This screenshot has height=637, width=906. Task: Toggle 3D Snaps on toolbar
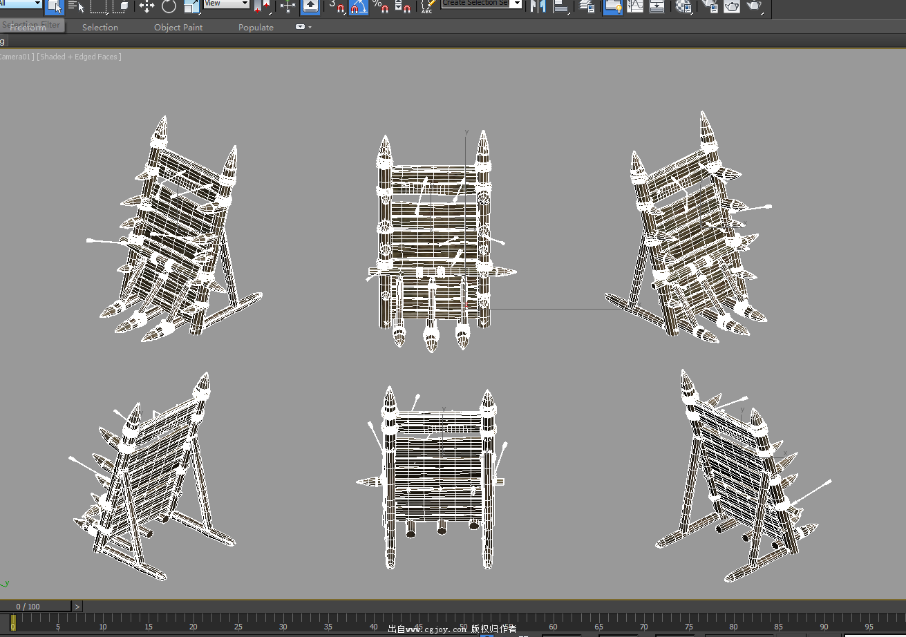[x=337, y=7]
